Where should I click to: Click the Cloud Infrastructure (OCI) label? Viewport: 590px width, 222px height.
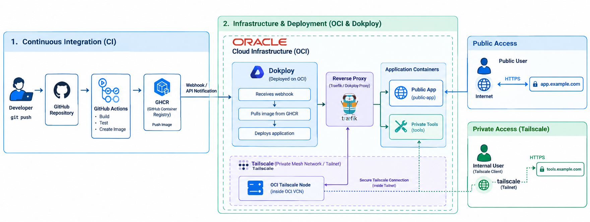tap(271, 52)
